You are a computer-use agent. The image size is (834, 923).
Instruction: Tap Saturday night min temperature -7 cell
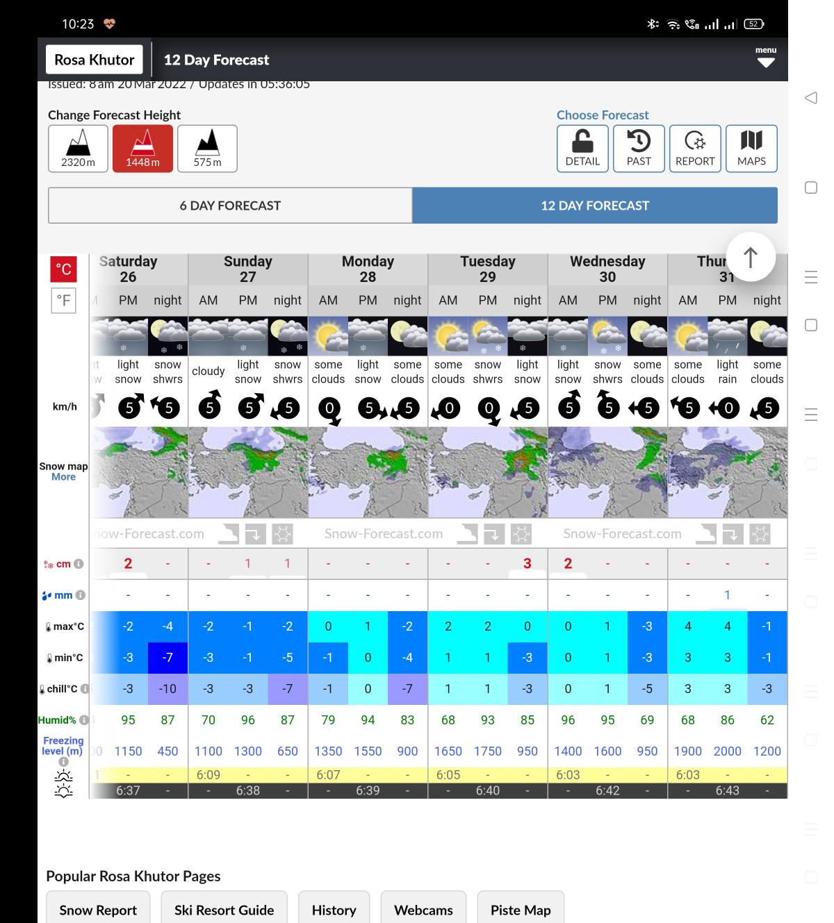[167, 658]
